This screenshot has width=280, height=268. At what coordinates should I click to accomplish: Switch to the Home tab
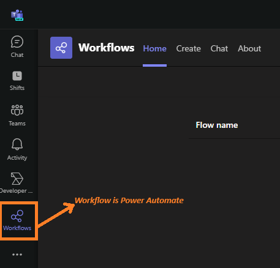(154, 48)
